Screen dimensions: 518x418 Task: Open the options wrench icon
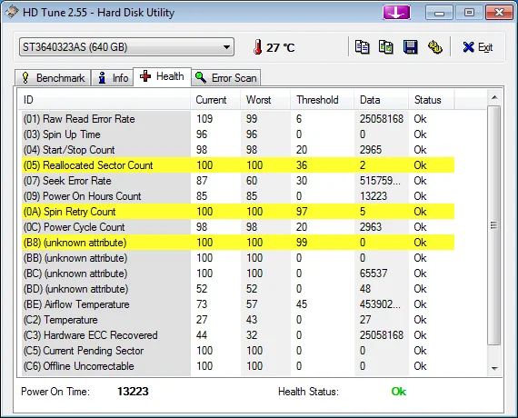click(435, 47)
